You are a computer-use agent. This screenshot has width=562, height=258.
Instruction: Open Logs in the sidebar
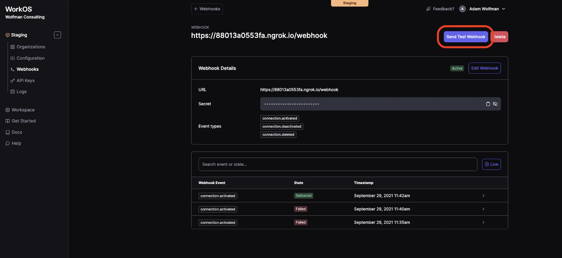pyautogui.click(x=21, y=92)
